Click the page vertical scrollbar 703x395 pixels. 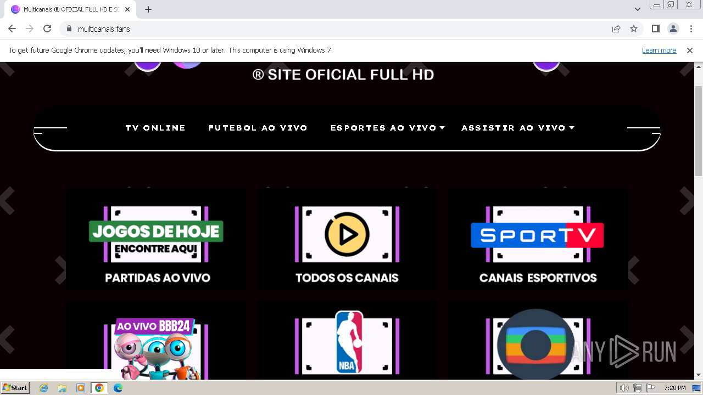(699, 131)
